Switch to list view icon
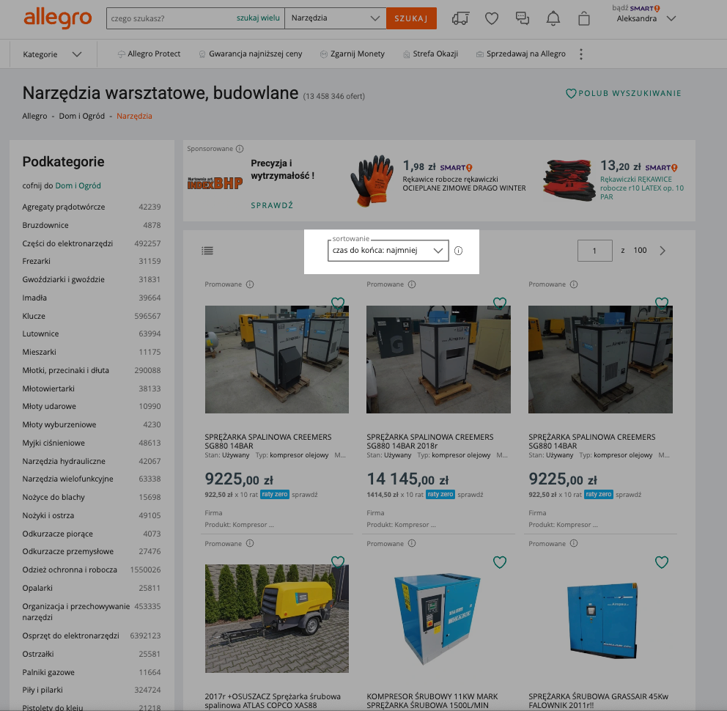Screen dimensions: 727x711 point(207,251)
